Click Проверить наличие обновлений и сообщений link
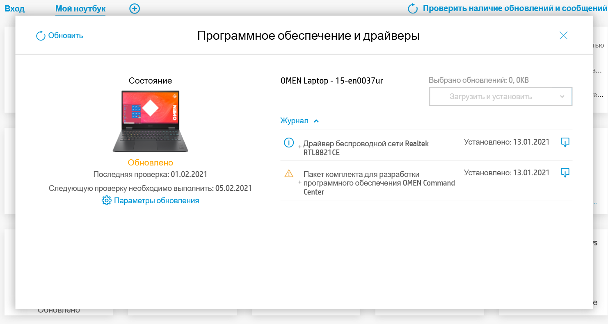The height and width of the screenshot is (324, 608). (515, 8)
